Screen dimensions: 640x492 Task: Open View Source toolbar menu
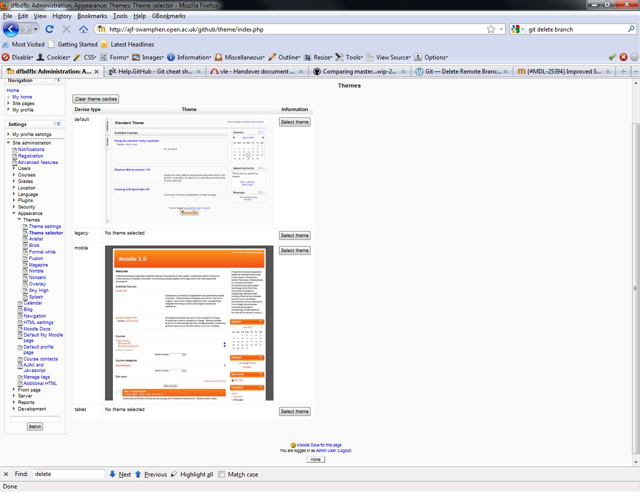388,57
